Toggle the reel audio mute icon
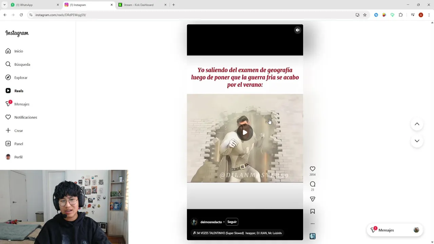Viewport: 434px width, 244px height. coord(297,30)
